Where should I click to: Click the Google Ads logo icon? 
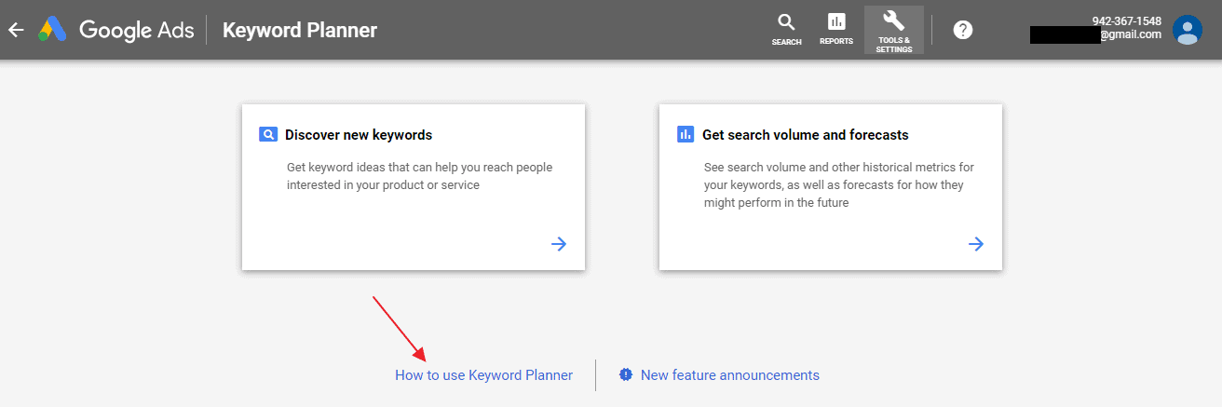[51, 30]
